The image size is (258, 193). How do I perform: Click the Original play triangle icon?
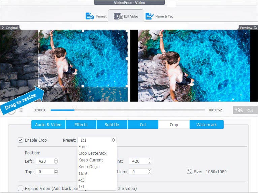point(3,28)
